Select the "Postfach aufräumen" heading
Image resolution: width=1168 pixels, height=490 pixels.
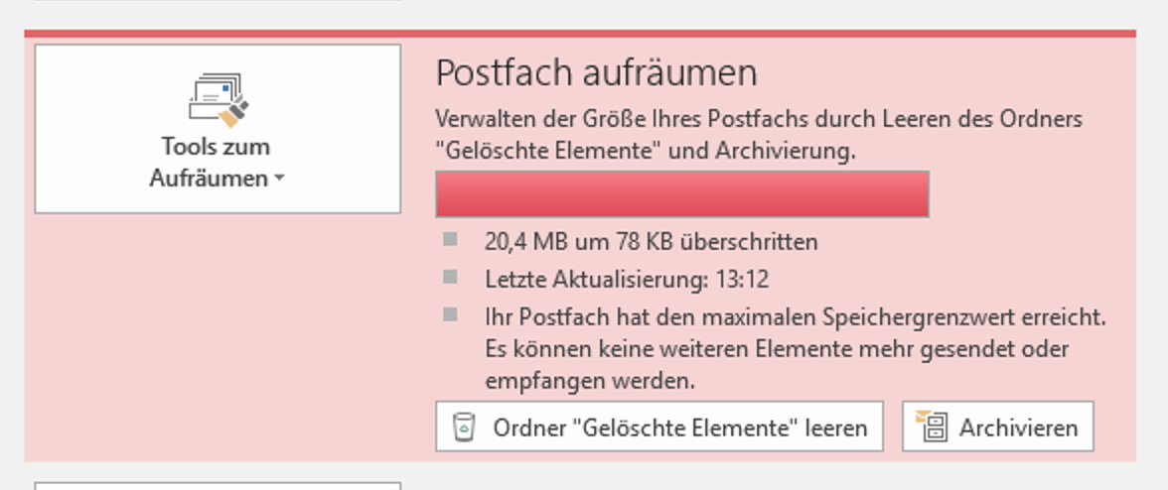pos(596,72)
